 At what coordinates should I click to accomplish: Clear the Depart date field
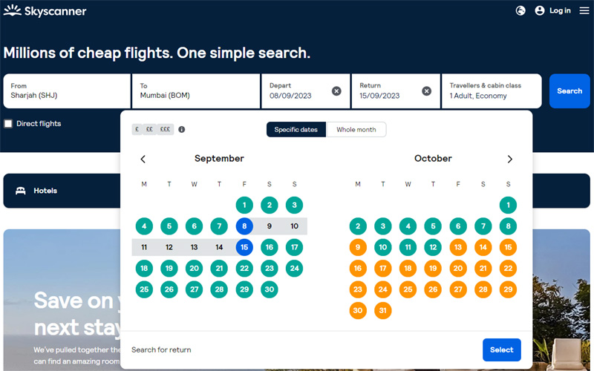click(x=336, y=91)
